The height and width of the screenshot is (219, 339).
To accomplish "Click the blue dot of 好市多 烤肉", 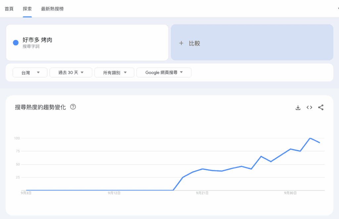I will point(16,43).
